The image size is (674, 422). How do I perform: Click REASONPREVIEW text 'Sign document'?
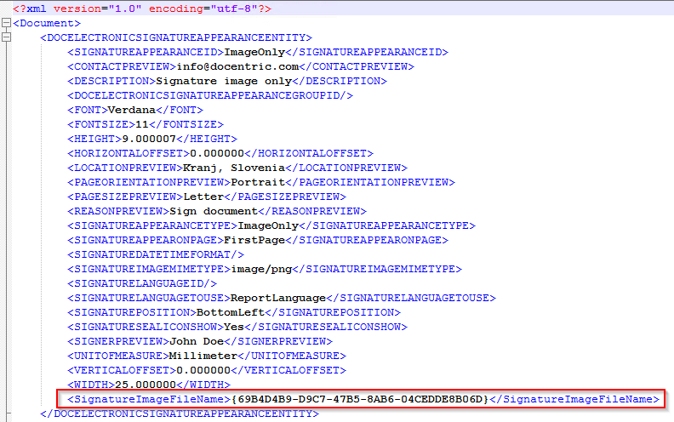(214, 212)
